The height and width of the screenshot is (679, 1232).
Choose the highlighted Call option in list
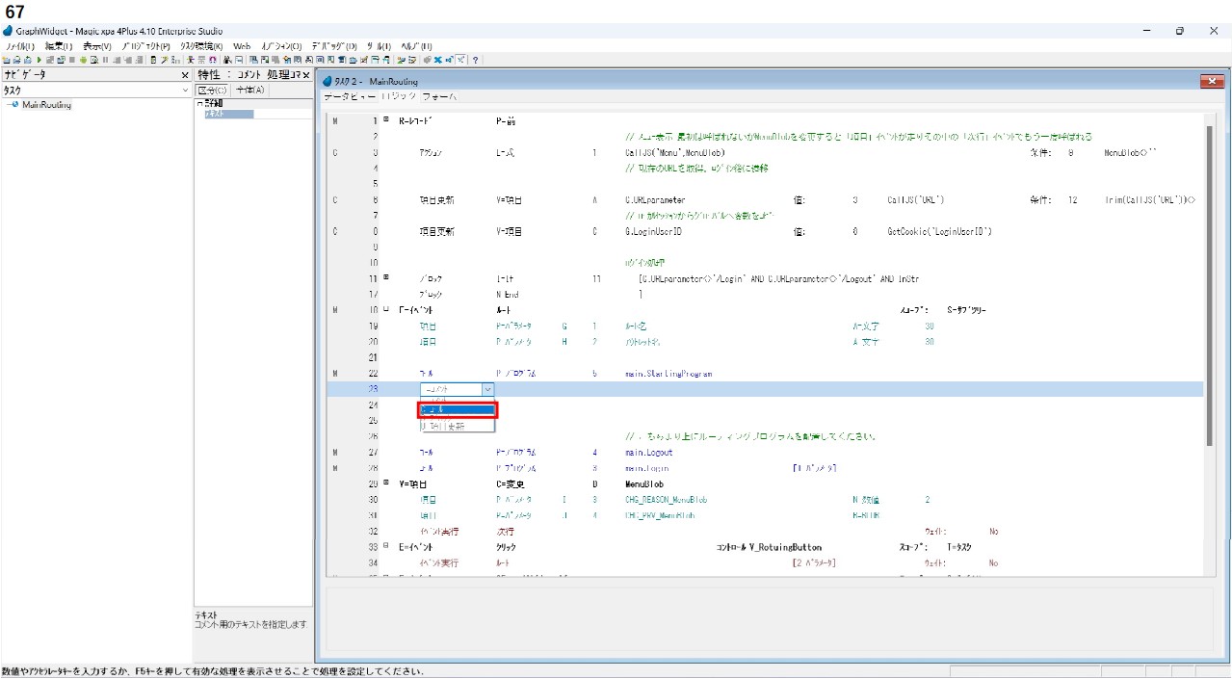(457, 409)
